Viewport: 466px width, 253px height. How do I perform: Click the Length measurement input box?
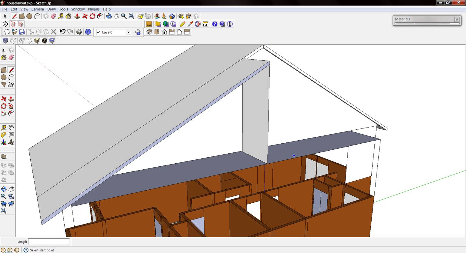[49, 241]
